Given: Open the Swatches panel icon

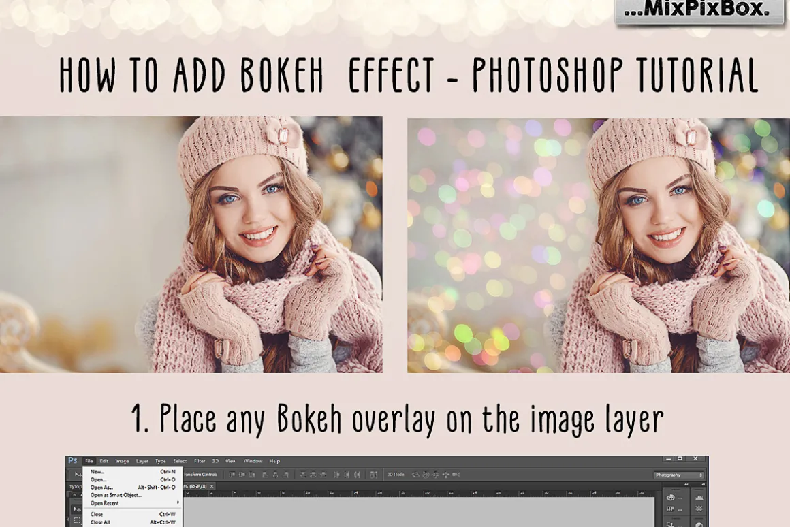Looking at the screenshot, I should coord(671,509).
